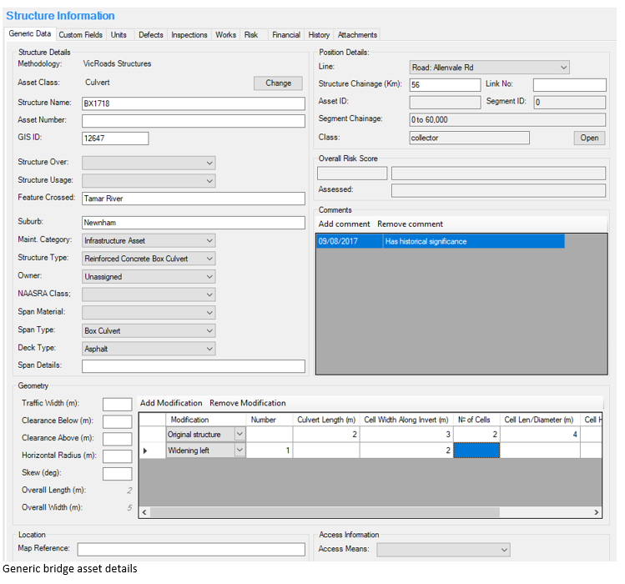This screenshot has height=584, width=625.
Task: Go to the Attachments tab
Action: coord(357,35)
